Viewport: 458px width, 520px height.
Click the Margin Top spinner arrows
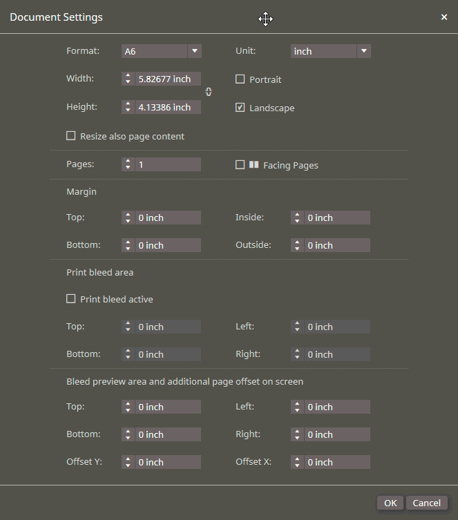tap(128, 218)
